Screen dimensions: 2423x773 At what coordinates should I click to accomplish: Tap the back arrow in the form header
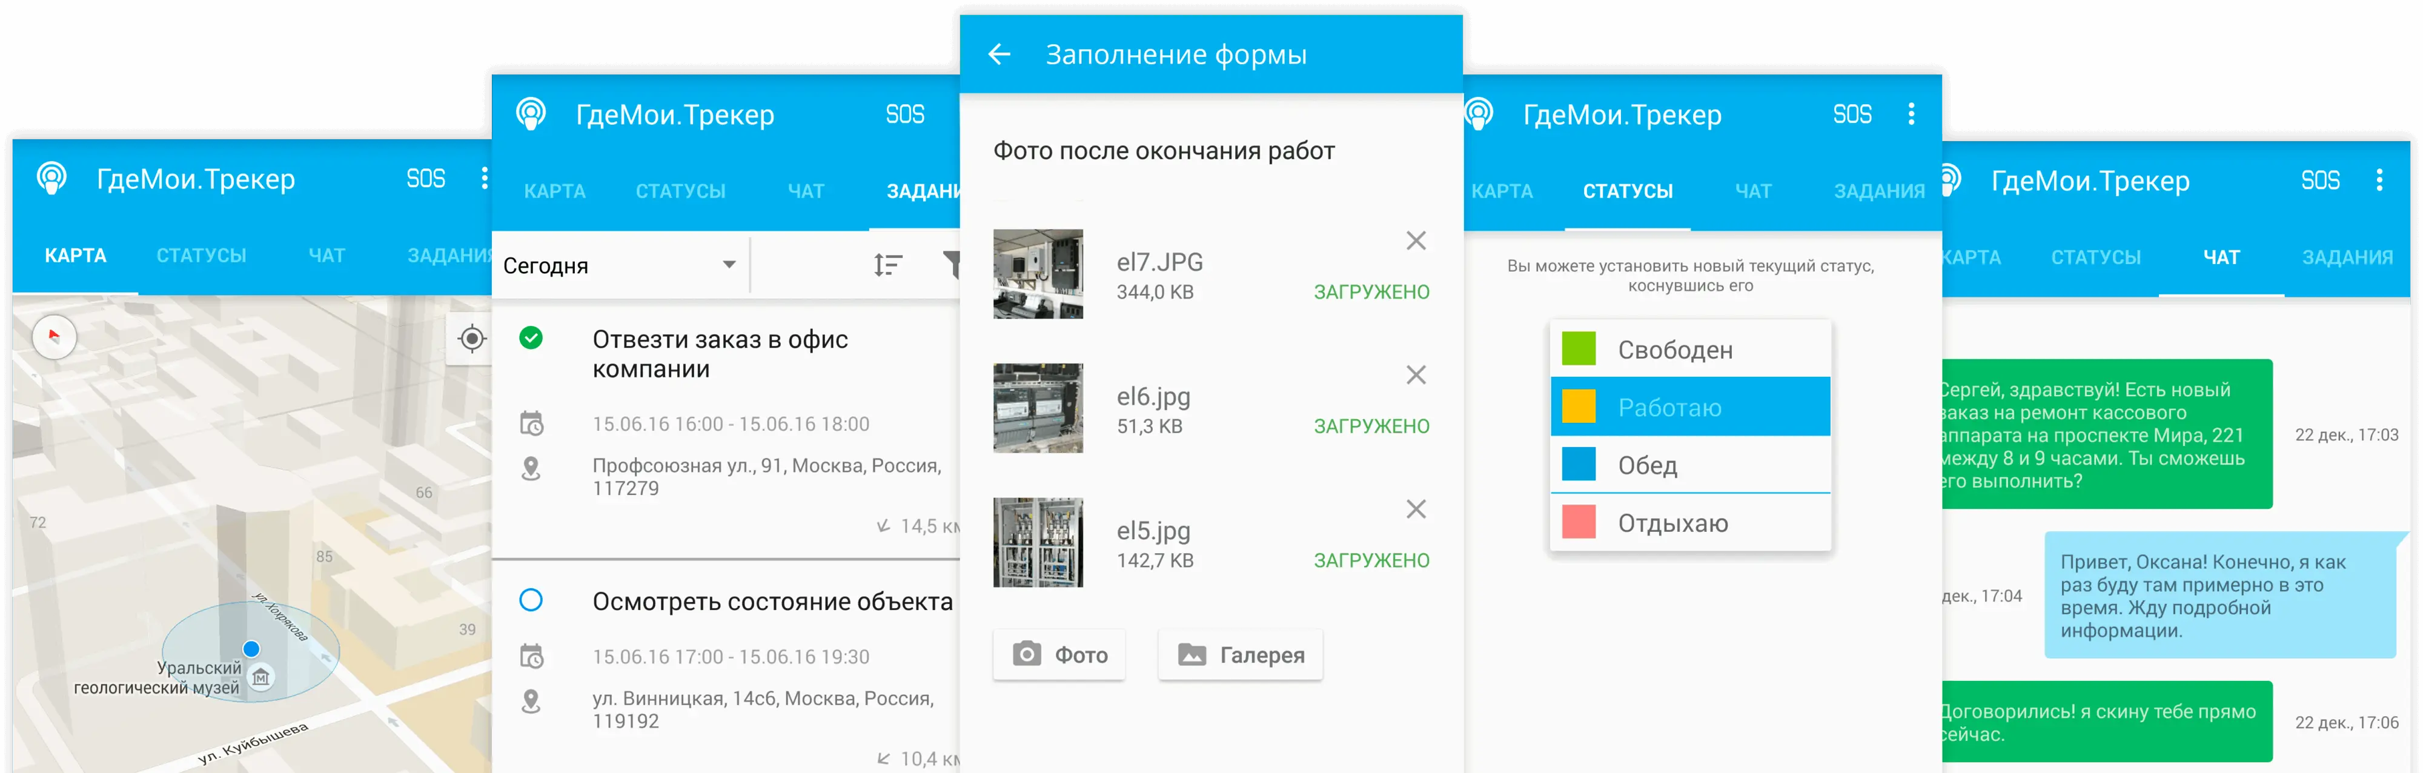999,55
